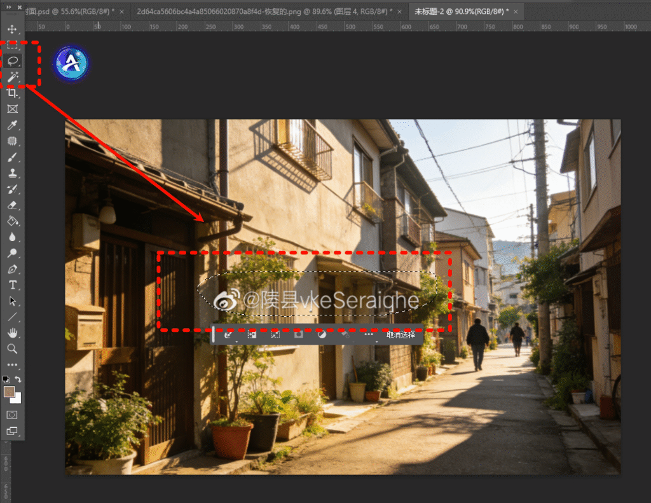Activate the Crop tool
The image size is (651, 503).
click(x=12, y=93)
